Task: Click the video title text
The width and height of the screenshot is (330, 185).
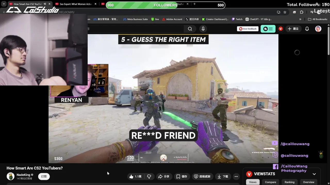Action: click(x=35, y=168)
